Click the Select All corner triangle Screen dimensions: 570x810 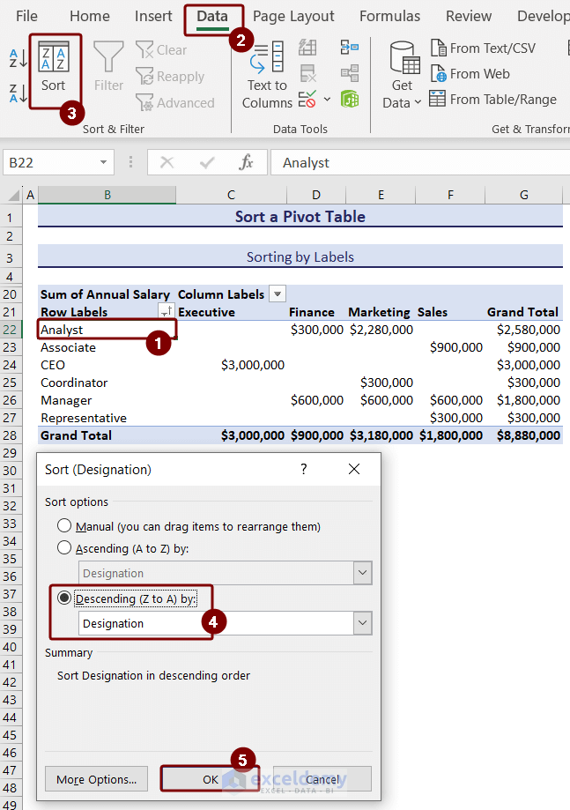tap(14, 196)
